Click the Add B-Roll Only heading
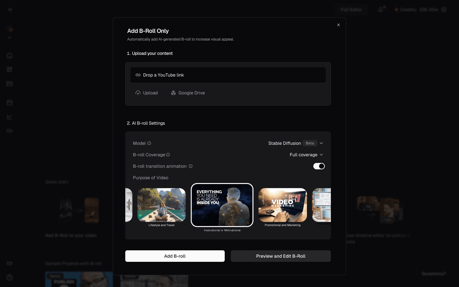 click(x=148, y=31)
